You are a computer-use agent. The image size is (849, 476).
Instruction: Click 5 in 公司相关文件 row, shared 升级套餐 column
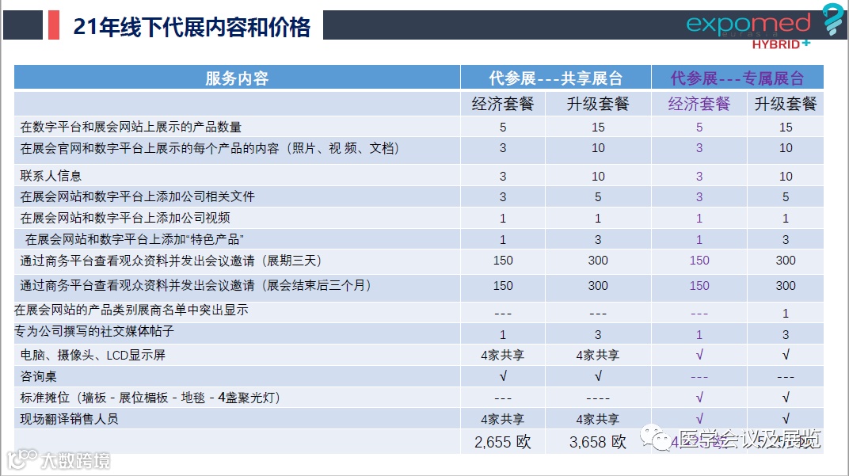coord(598,196)
